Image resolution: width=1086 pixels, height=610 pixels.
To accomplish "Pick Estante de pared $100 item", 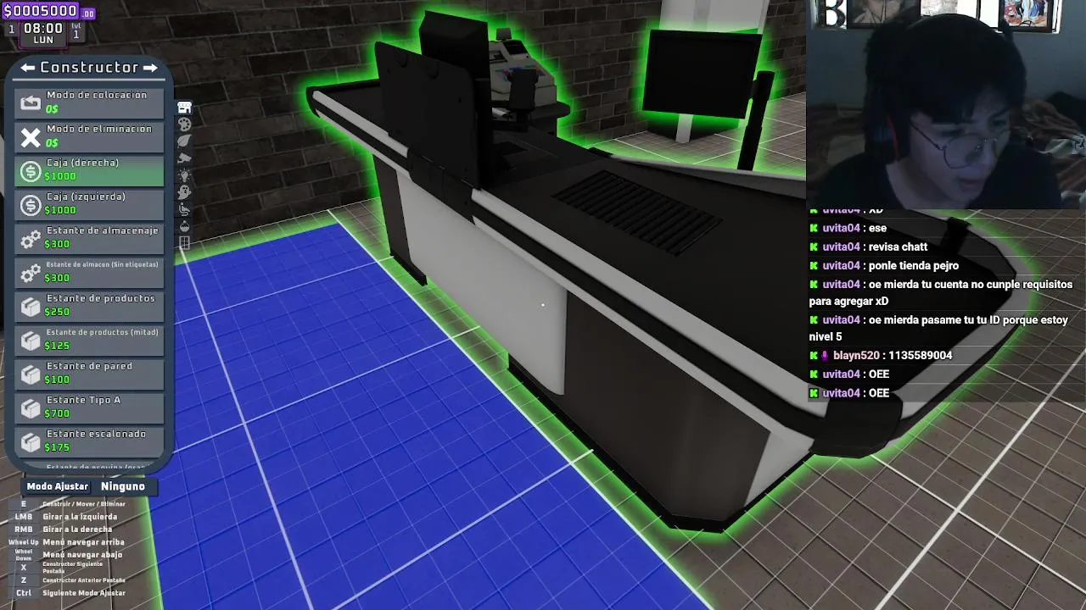I will point(89,374).
